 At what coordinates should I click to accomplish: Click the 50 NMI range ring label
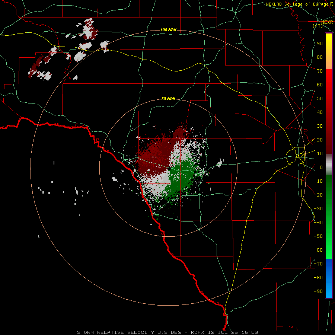pos(168,99)
